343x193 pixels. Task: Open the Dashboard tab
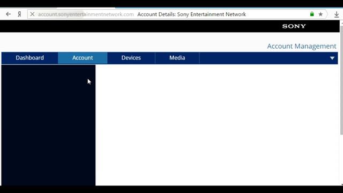[x=30, y=58]
